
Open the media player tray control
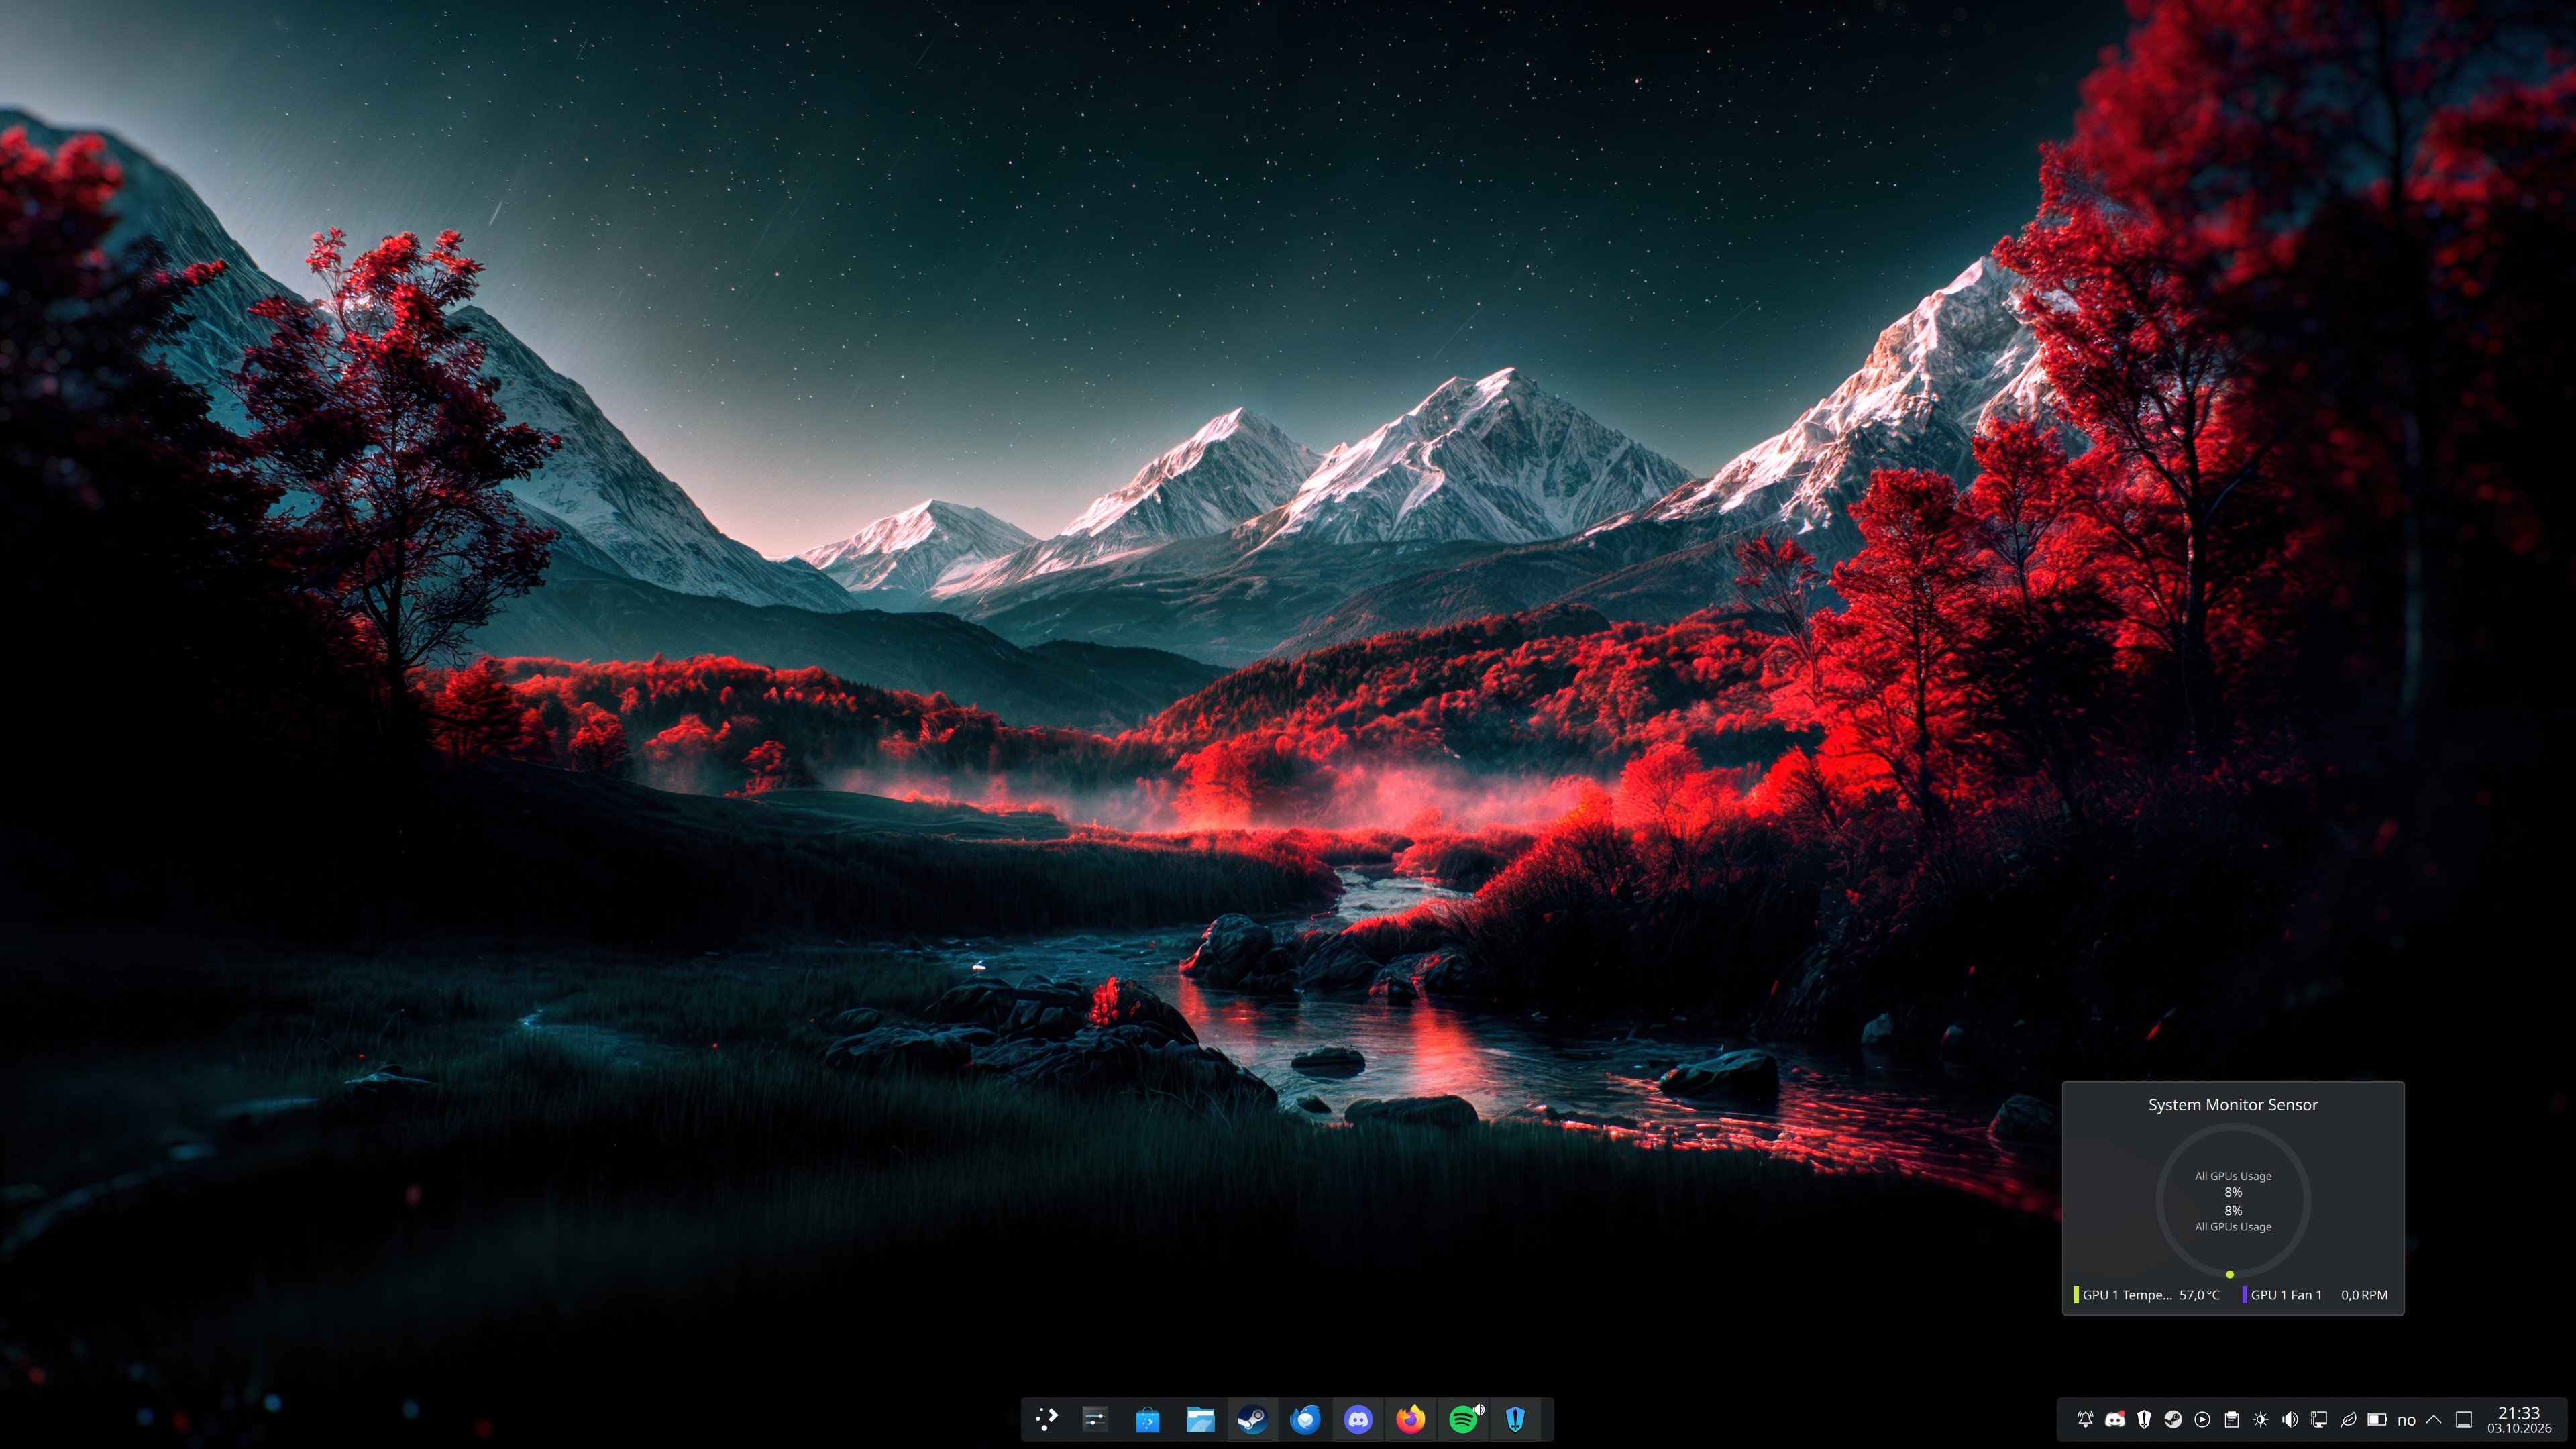click(x=2202, y=1420)
